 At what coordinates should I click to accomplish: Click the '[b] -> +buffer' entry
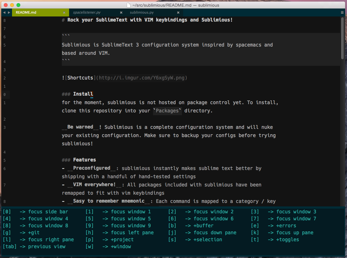191,225
